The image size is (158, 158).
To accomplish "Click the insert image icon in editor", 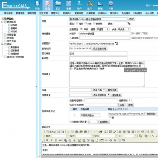I will click(x=79, y=140).
